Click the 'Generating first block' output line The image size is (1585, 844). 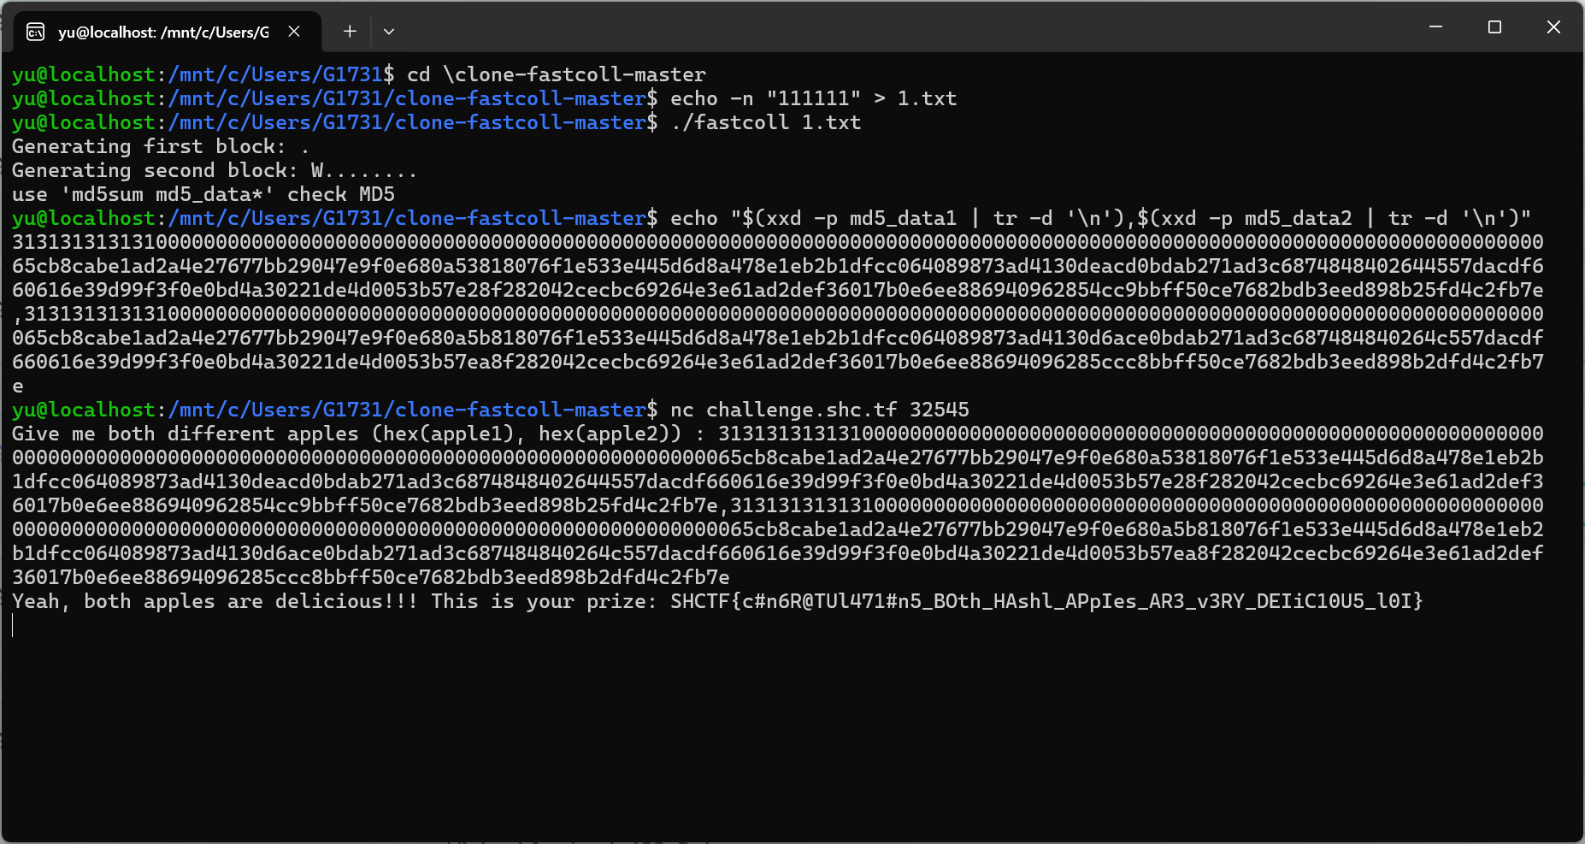[160, 146]
